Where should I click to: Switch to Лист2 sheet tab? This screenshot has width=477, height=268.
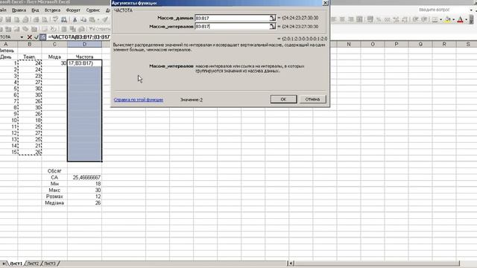click(x=33, y=264)
